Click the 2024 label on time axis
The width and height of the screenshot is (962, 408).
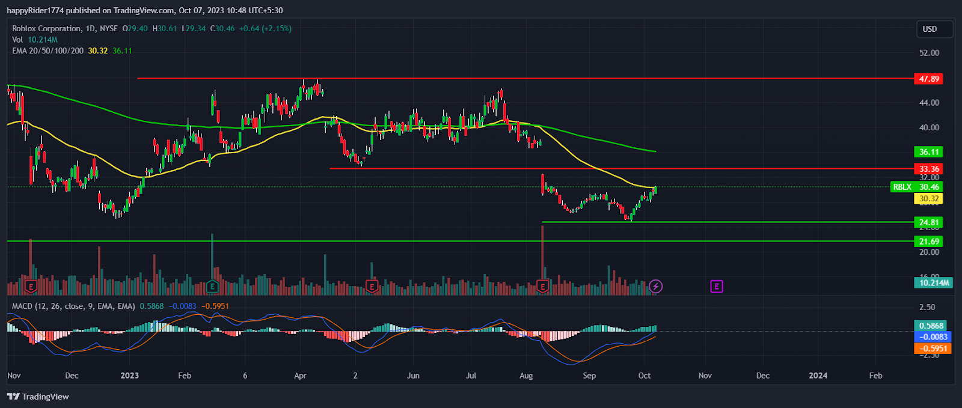818,376
